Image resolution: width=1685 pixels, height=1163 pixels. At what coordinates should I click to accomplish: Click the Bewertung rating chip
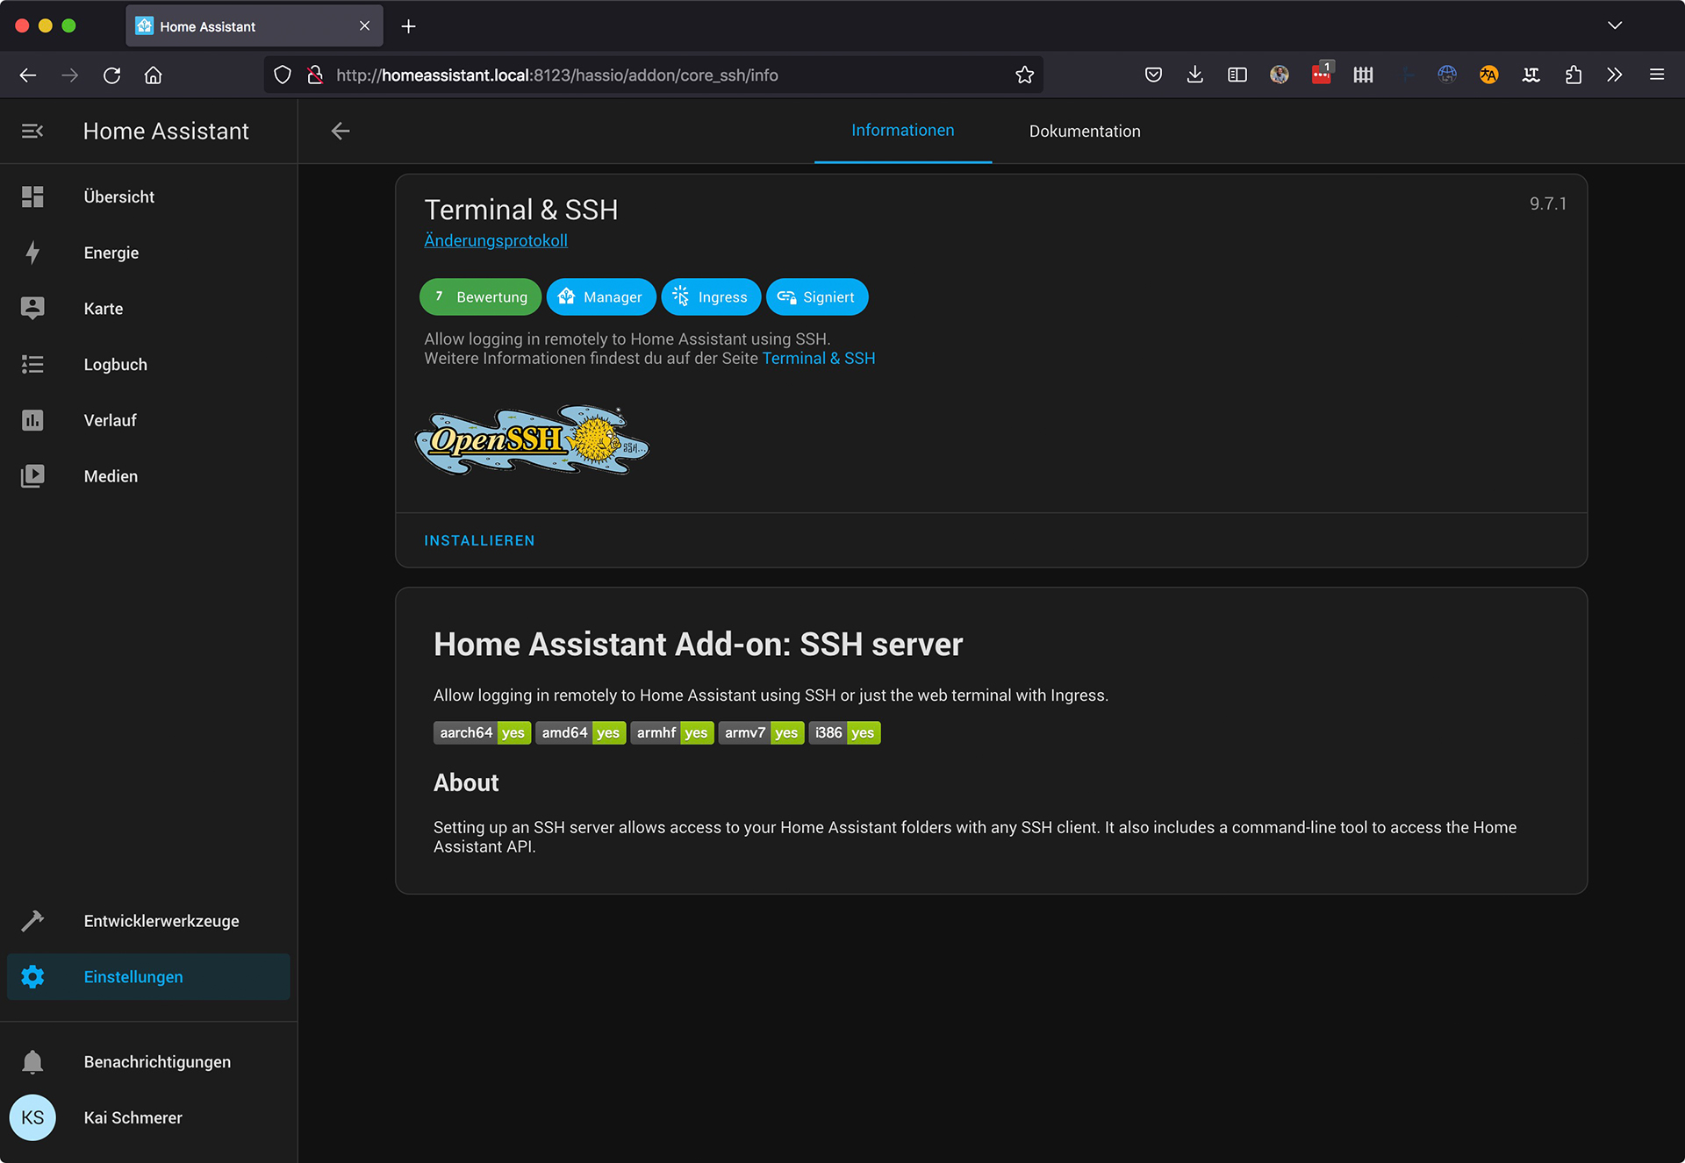(x=480, y=297)
